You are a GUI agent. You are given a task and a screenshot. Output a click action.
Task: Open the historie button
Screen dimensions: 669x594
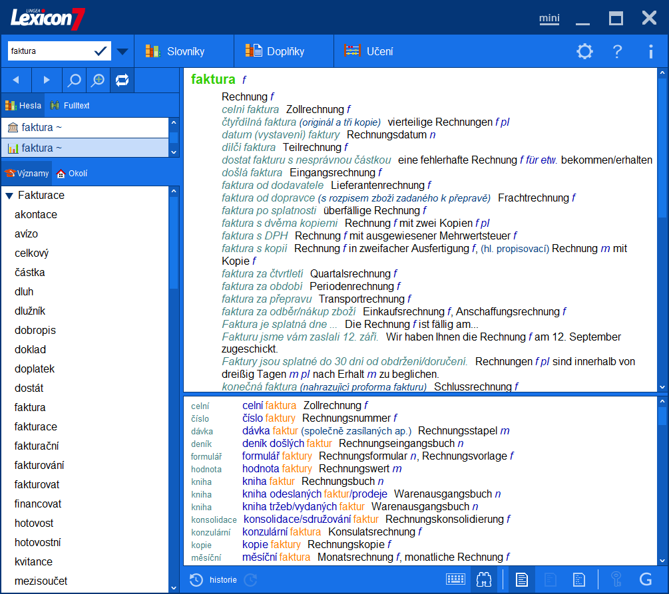tap(223, 580)
